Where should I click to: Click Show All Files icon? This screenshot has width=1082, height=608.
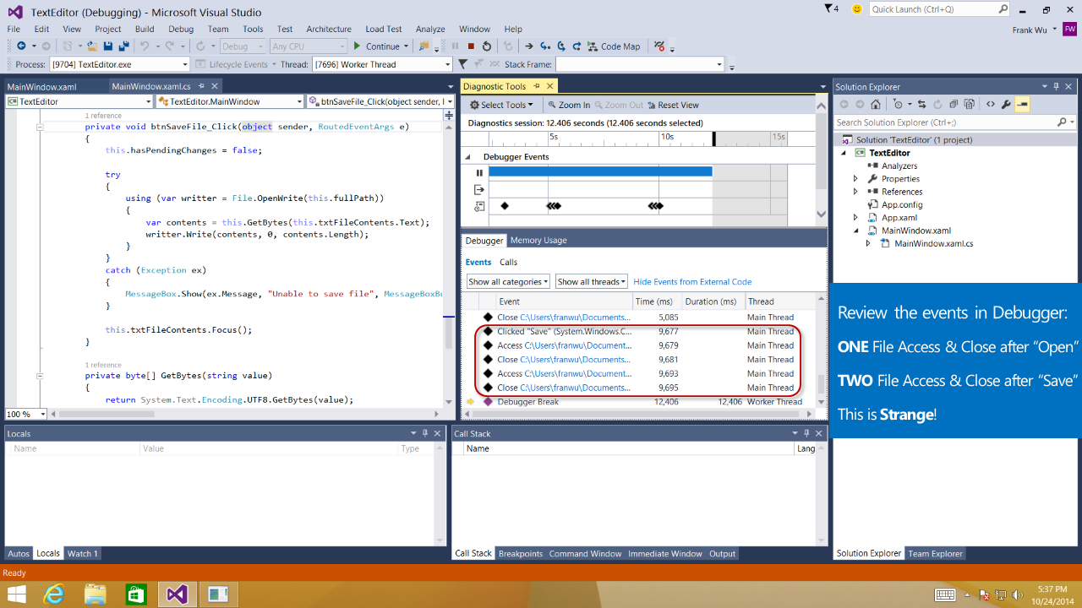coord(969,105)
